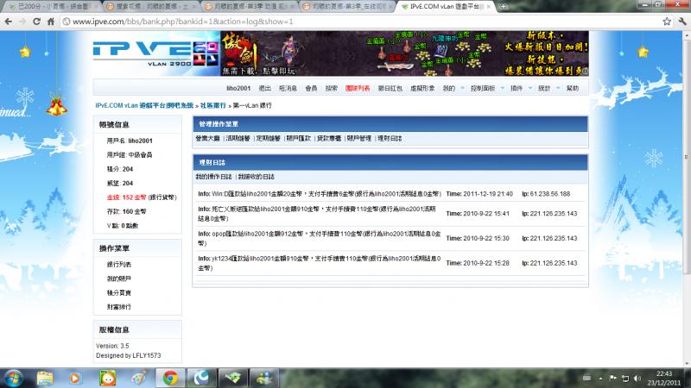Viewport: 691px width, 388px height.
Task: Click the browser back arrow button
Action: coord(10,21)
